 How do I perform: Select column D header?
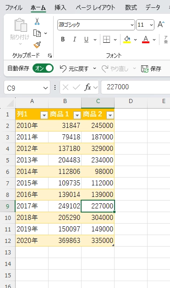(131, 101)
